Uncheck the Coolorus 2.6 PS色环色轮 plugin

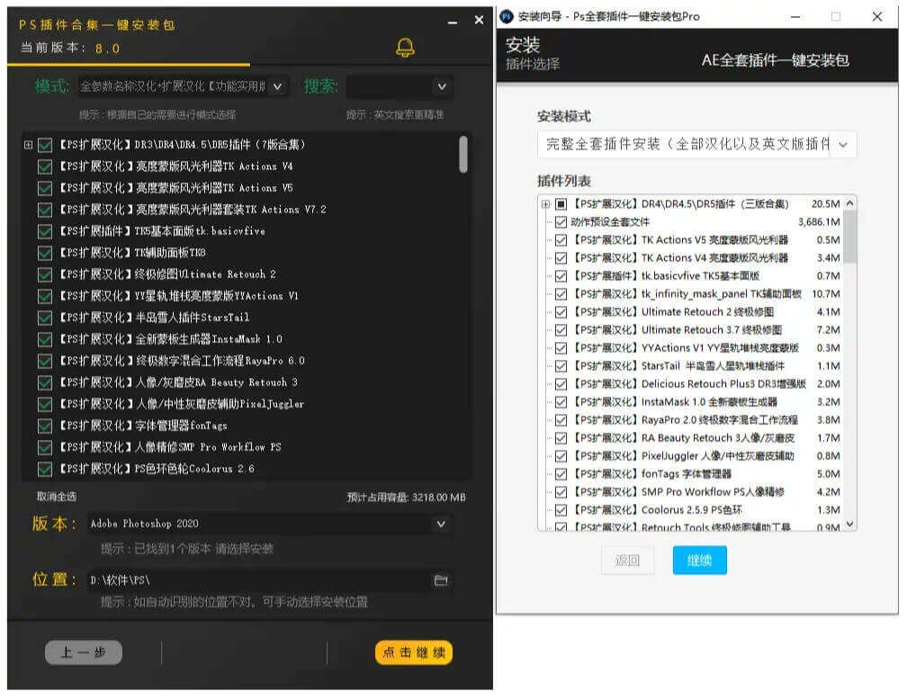pos(43,468)
